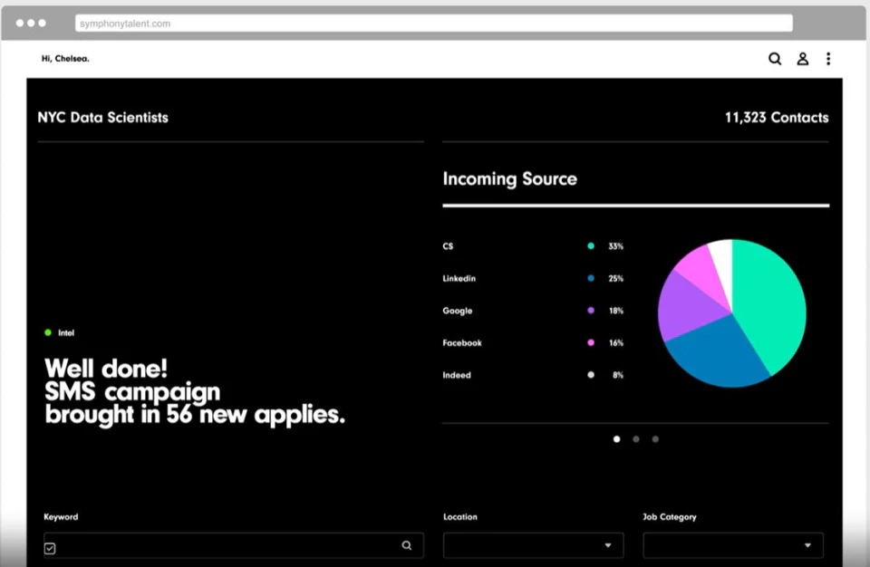Click the pink Facebook legend dot
Image resolution: width=870 pixels, height=567 pixels.
point(590,342)
